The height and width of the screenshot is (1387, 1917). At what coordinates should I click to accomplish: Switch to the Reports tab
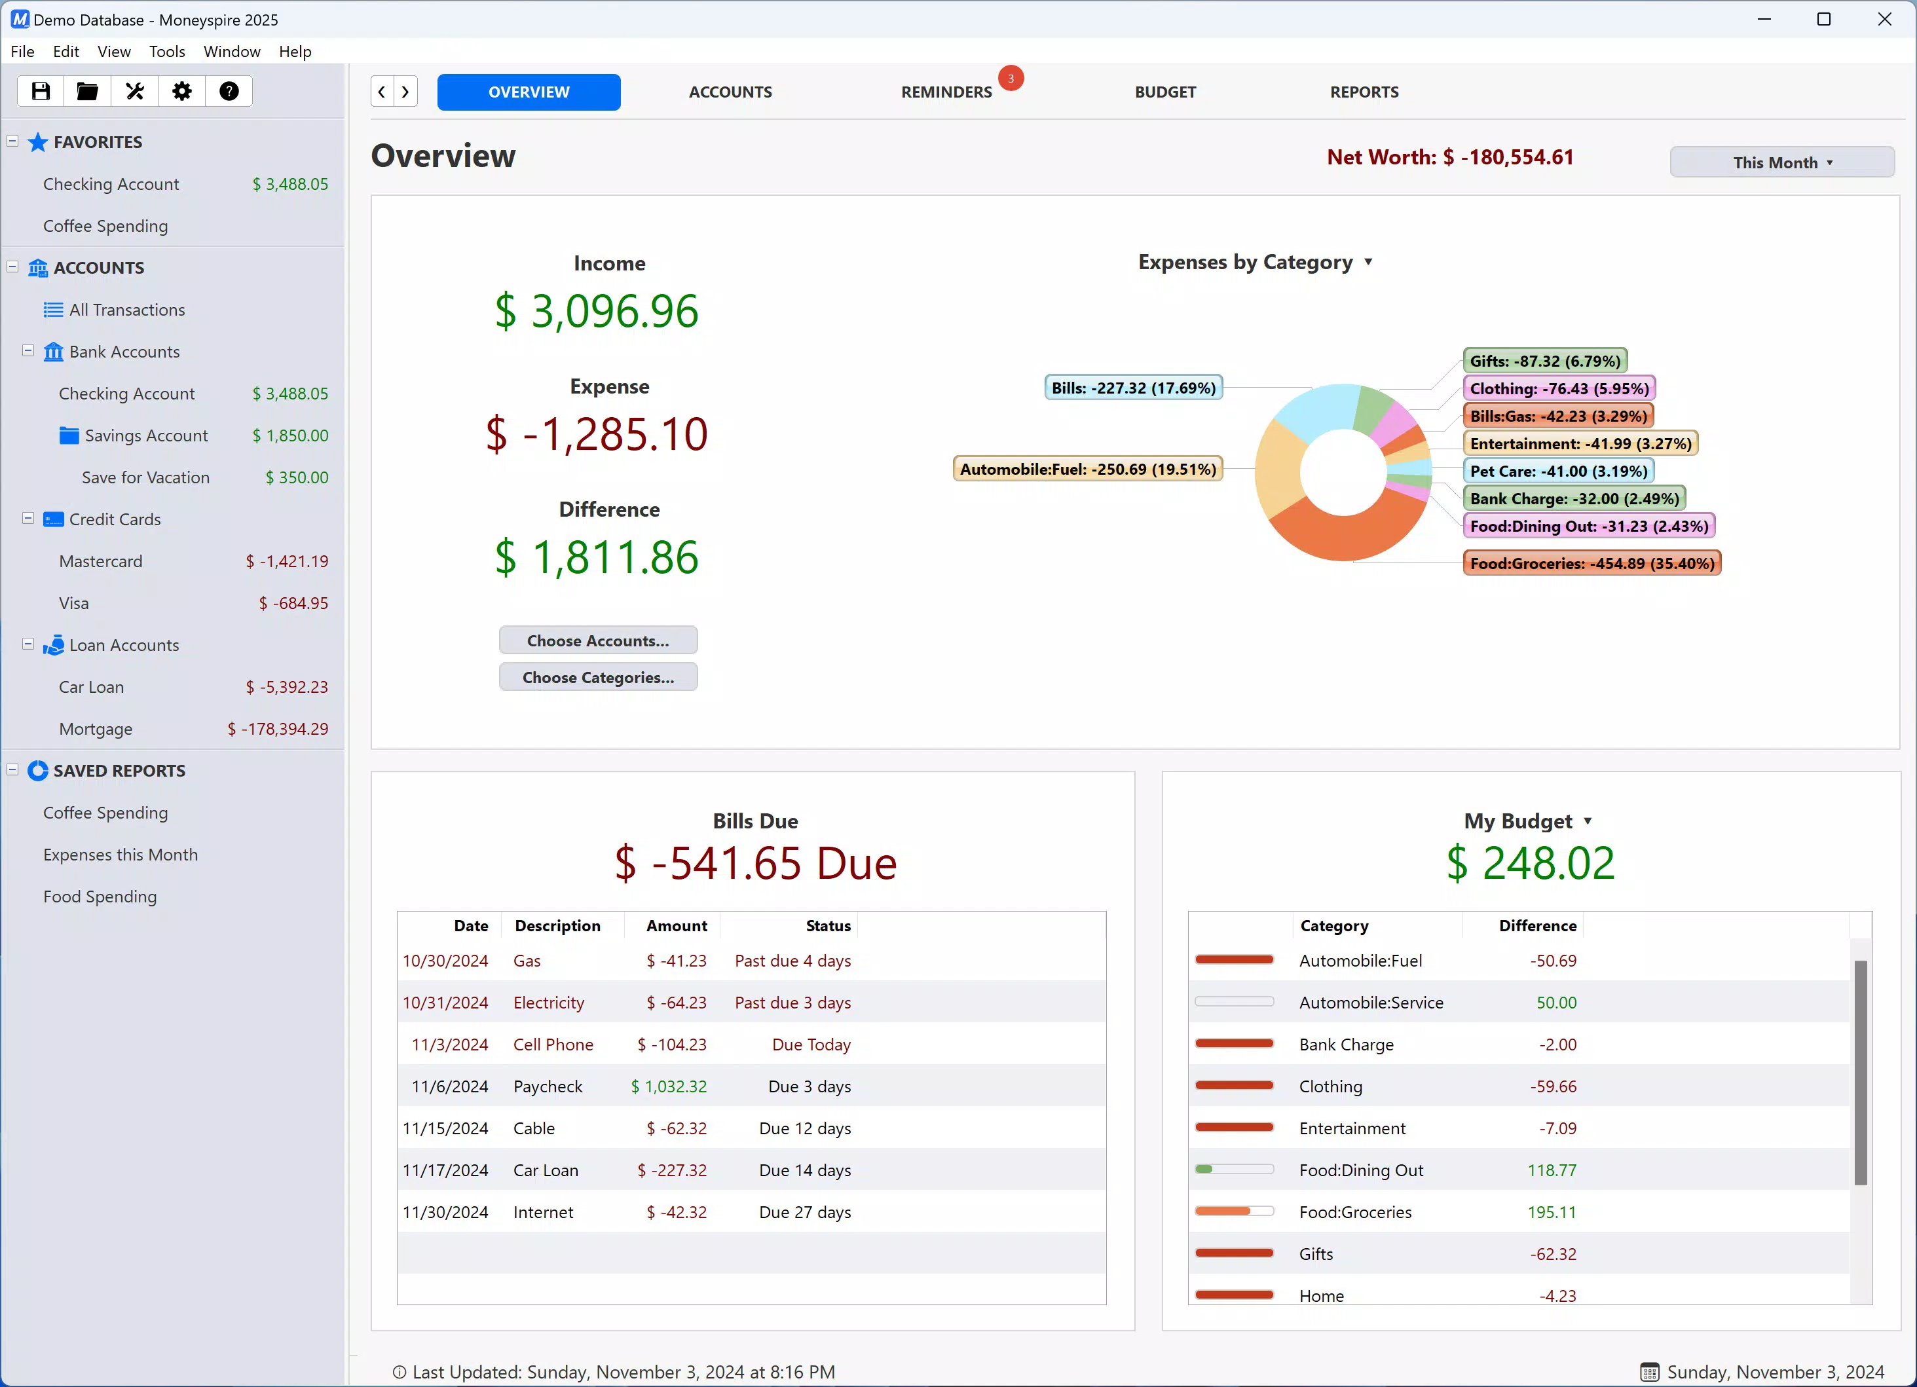tap(1364, 92)
